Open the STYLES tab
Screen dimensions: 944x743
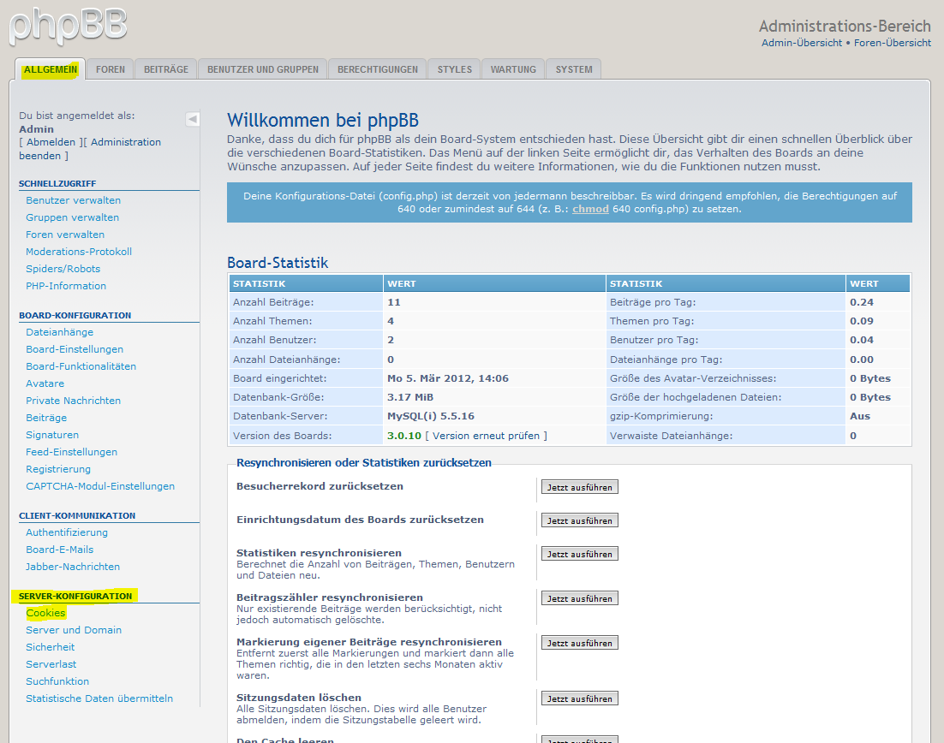[x=455, y=69]
